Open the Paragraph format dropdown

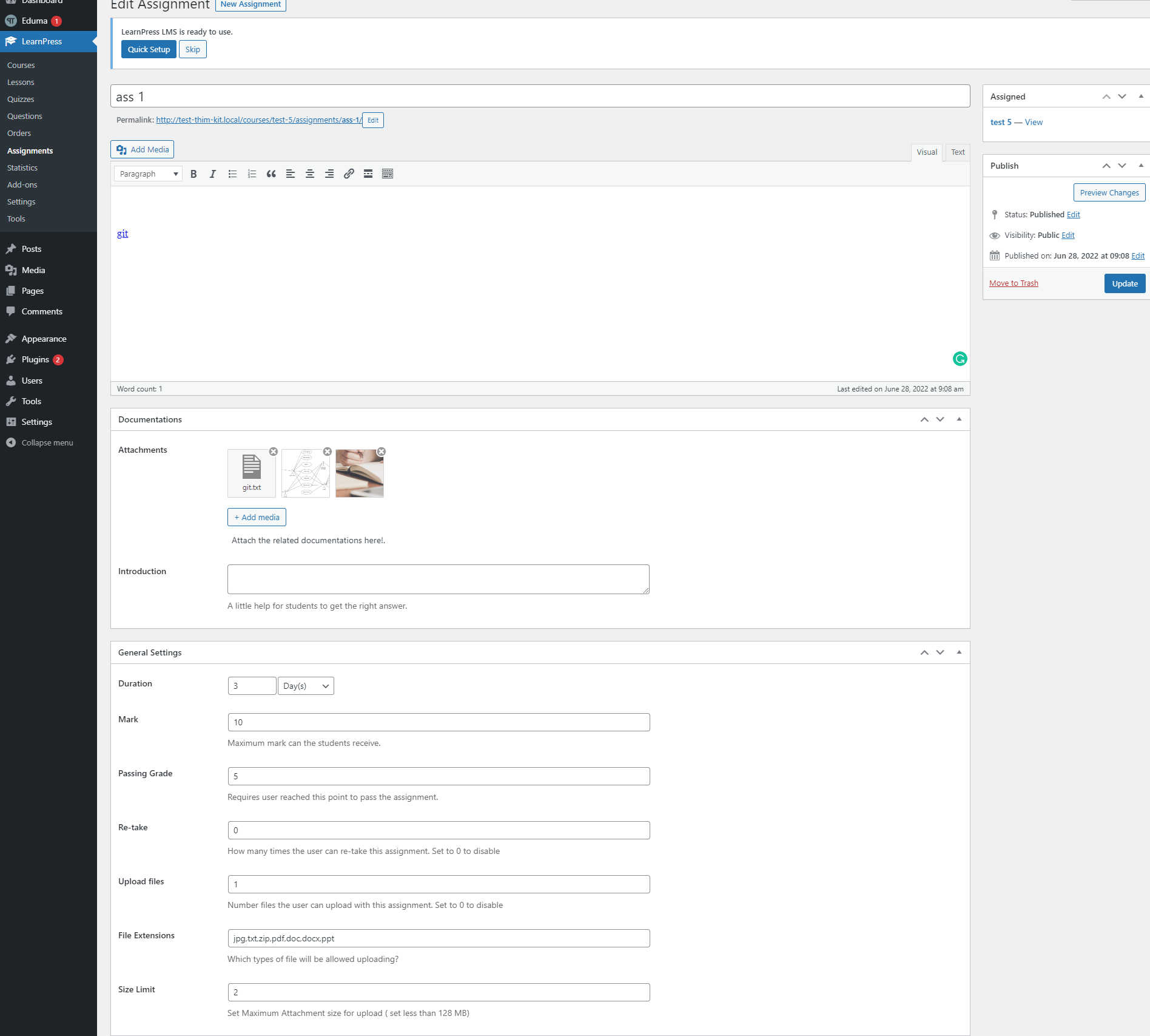click(x=148, y=174)
